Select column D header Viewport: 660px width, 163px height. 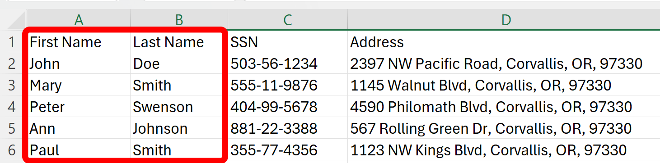504,20
